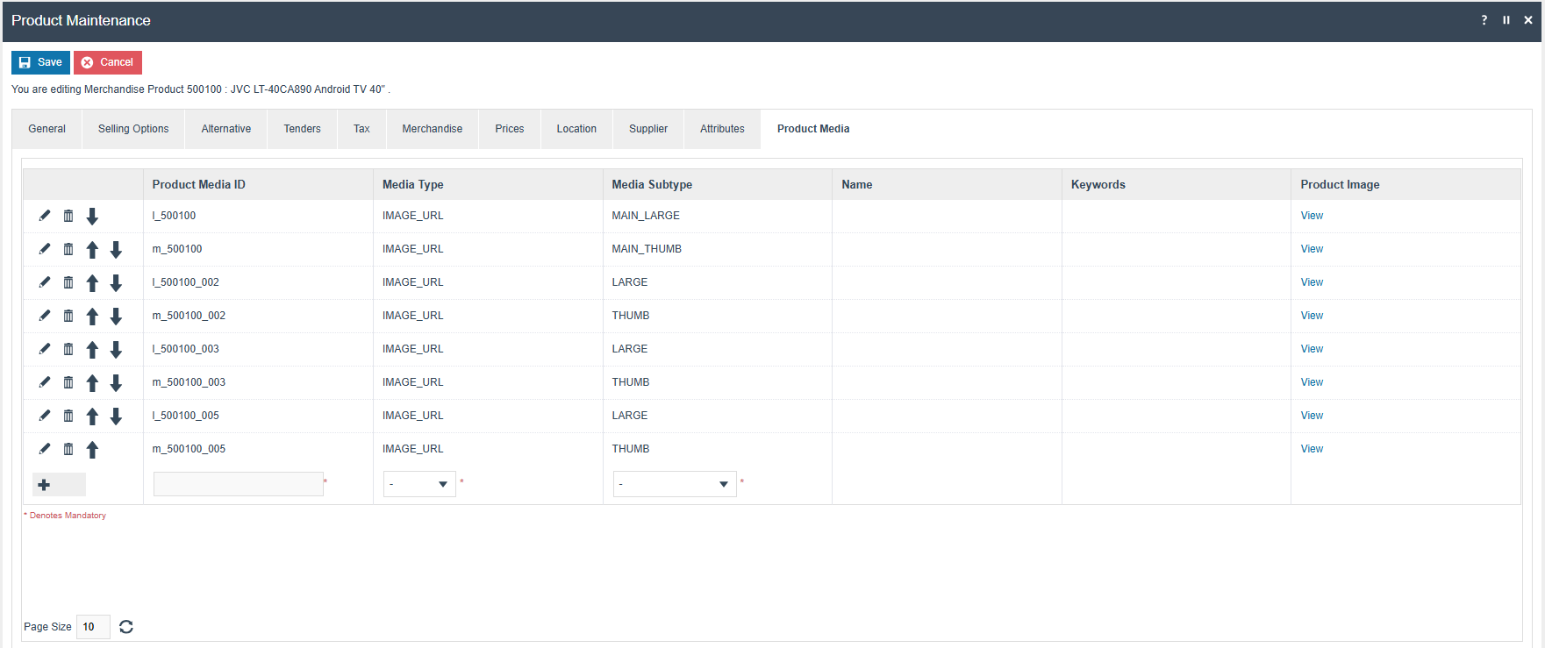Switch to the Prices tab
The width and height of the screenshot is (1545, 648).
(x=510, y=129)
